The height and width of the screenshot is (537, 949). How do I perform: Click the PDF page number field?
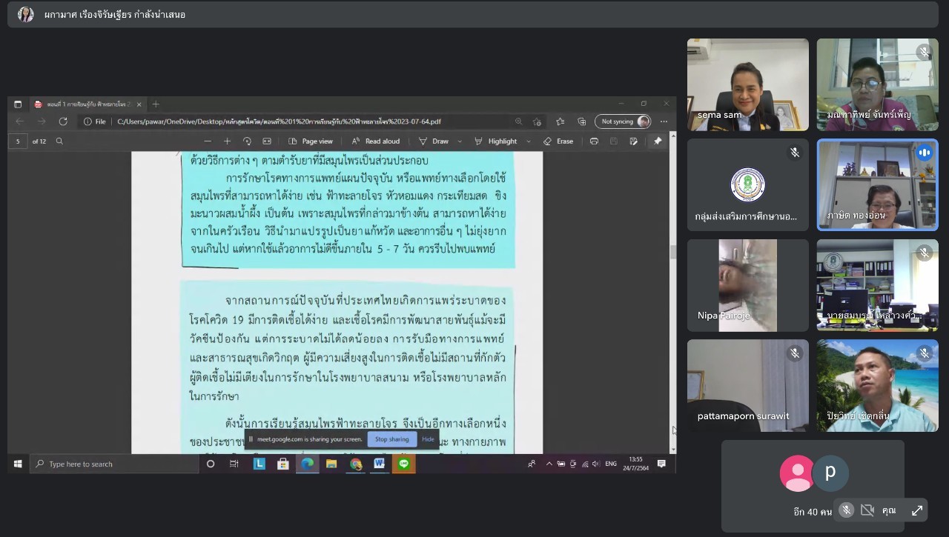[18, 141]
